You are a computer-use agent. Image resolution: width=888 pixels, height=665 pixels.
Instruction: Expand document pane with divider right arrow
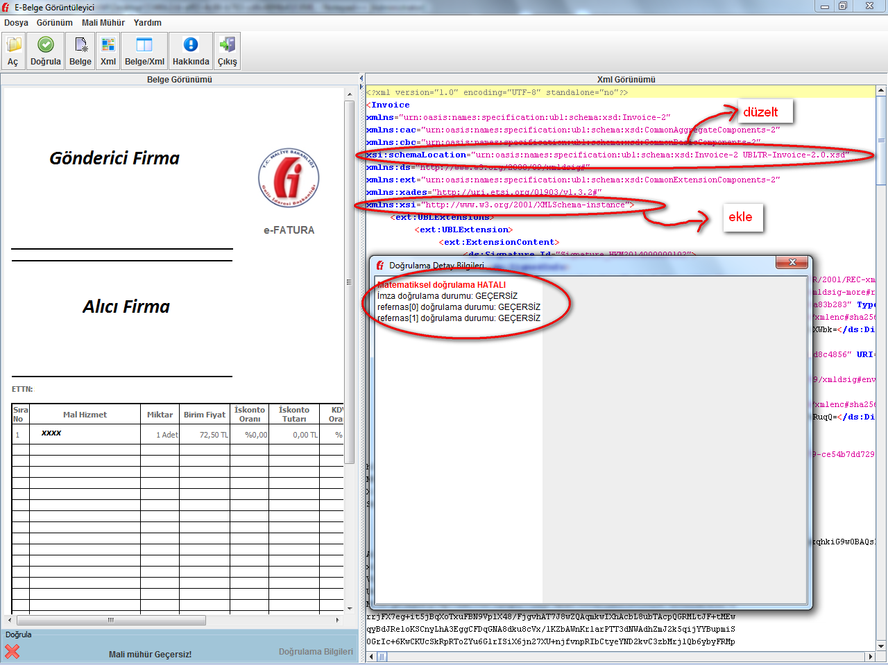(361, 85)
